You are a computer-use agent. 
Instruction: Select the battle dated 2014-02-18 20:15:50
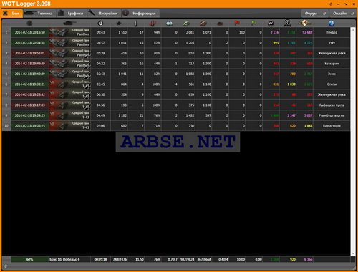[30, 32]
